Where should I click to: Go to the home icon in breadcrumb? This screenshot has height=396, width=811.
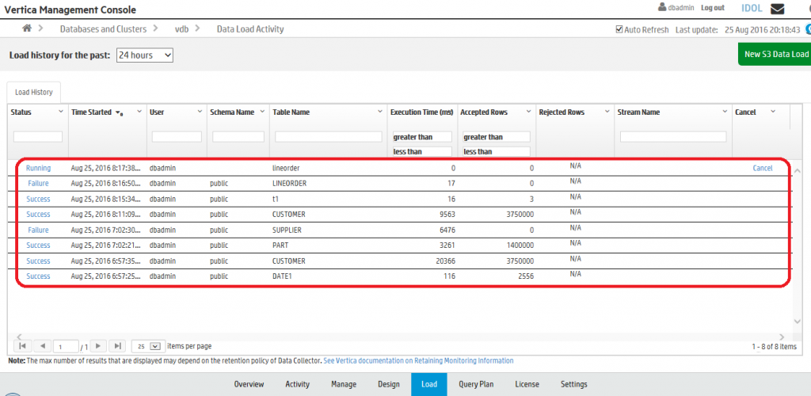click(28, 29)
